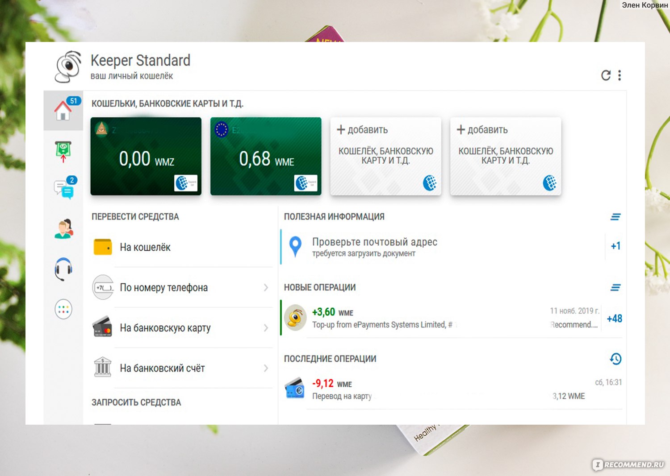Select the 0,00 WMZ wallet card
The image size is (670, 476).
(146, 156)
